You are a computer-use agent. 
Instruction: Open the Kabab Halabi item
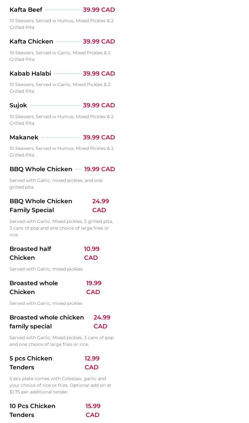(30, 73)
